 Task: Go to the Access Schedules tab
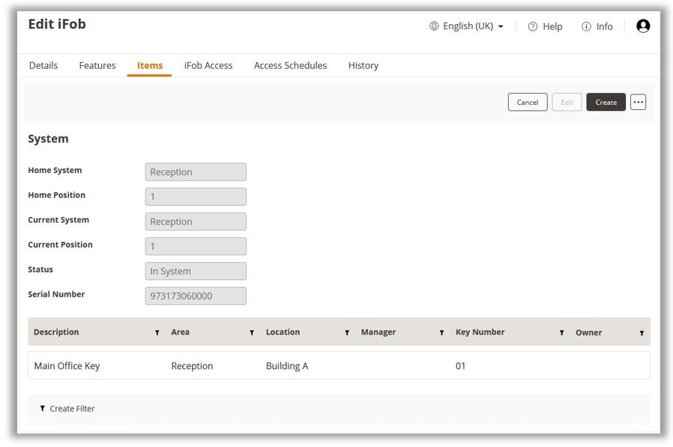tap(290, 66)
